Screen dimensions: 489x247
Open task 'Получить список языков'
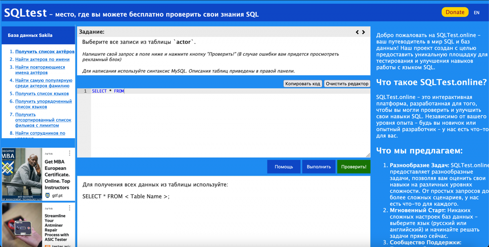(42, 93)
